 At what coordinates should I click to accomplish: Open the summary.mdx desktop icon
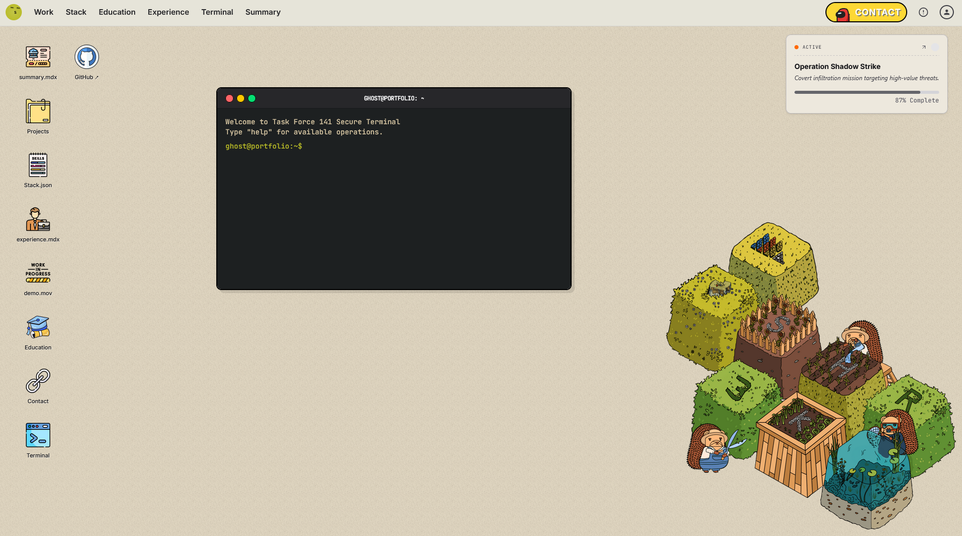tap(38, 57)
